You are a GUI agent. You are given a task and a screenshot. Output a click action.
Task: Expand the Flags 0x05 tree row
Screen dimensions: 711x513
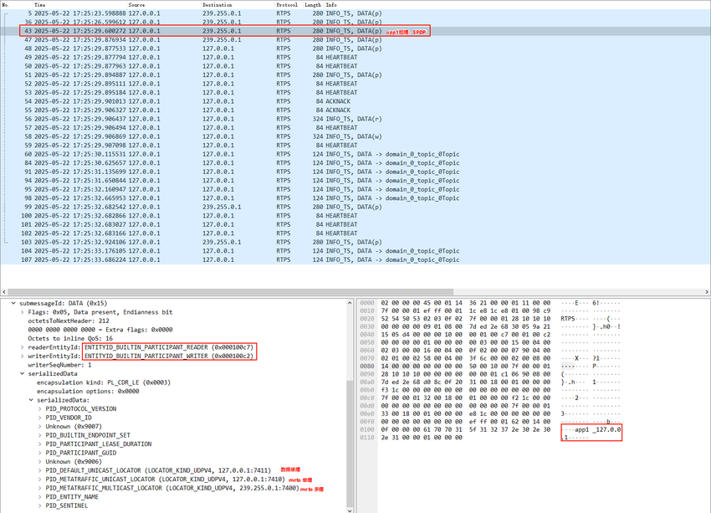[23, 312]
